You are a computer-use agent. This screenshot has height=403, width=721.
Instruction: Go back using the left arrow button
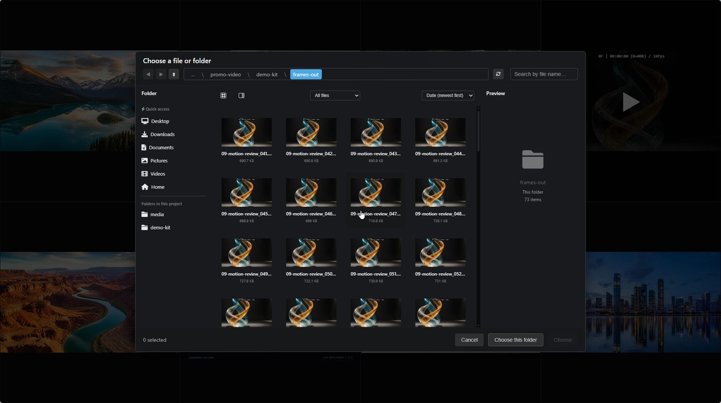coord(148,74)
